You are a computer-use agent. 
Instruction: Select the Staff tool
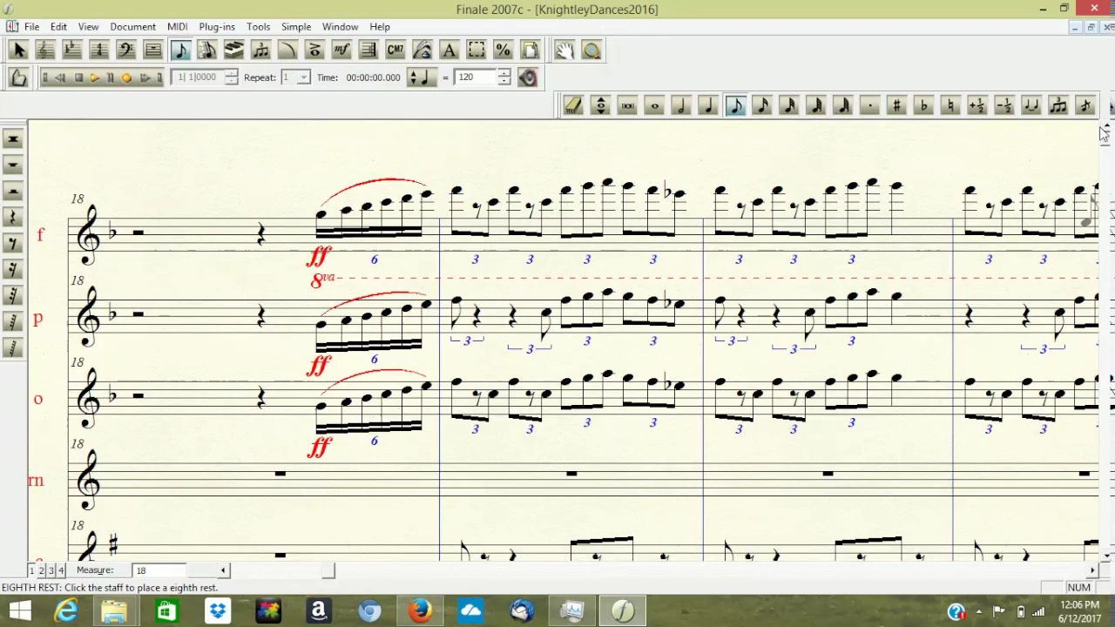tap(45, 51)
